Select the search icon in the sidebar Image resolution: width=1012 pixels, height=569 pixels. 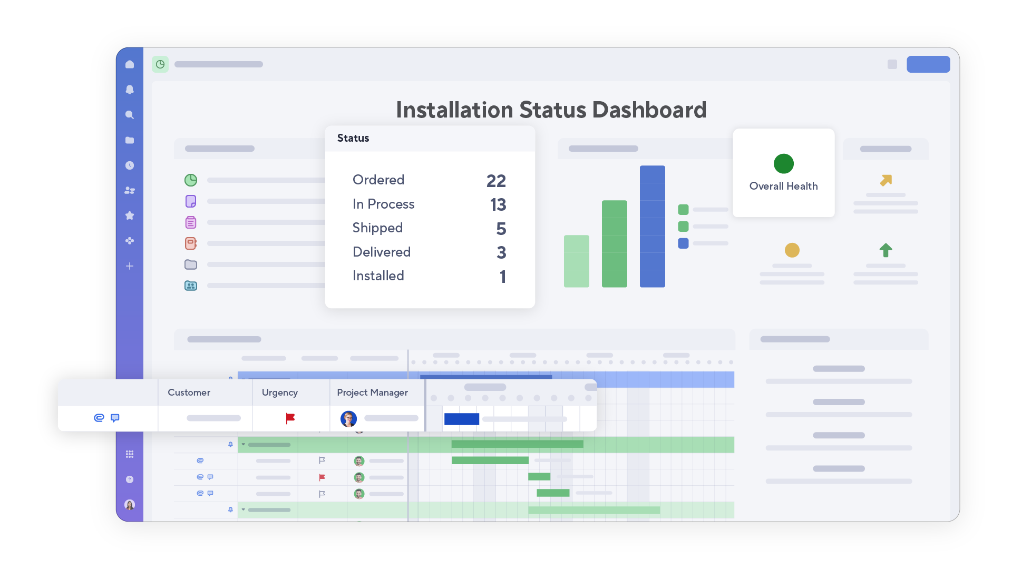(130, 115)
